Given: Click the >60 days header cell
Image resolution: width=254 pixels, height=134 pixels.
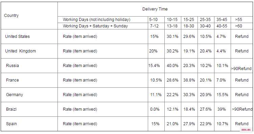Looking at the screenshot, I should tap(241, 26).
